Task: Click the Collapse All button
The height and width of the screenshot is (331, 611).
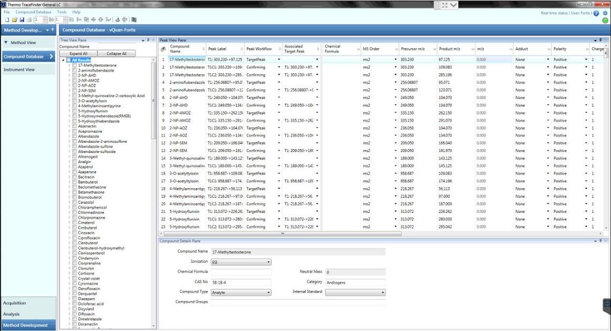Action: [x=117, y=53]
